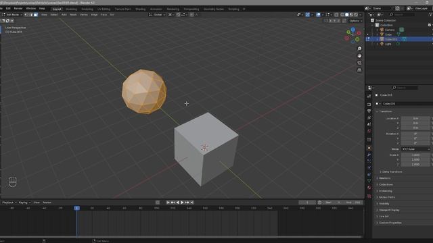
Task: Collapse the Collection tree in outliner
Action: click(373, 25)
